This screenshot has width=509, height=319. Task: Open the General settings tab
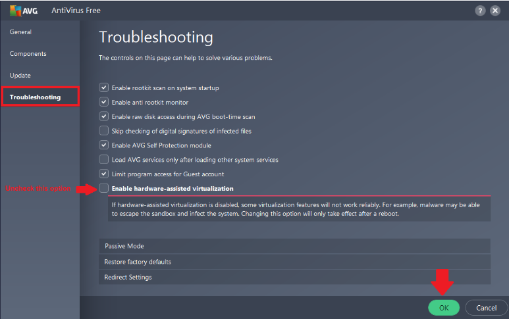pos(20,32)
